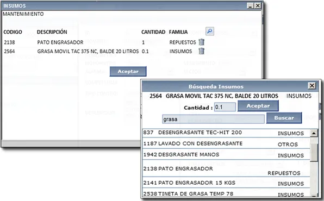Click the DESCRIPCIÓN column header

tap(52, 32)
